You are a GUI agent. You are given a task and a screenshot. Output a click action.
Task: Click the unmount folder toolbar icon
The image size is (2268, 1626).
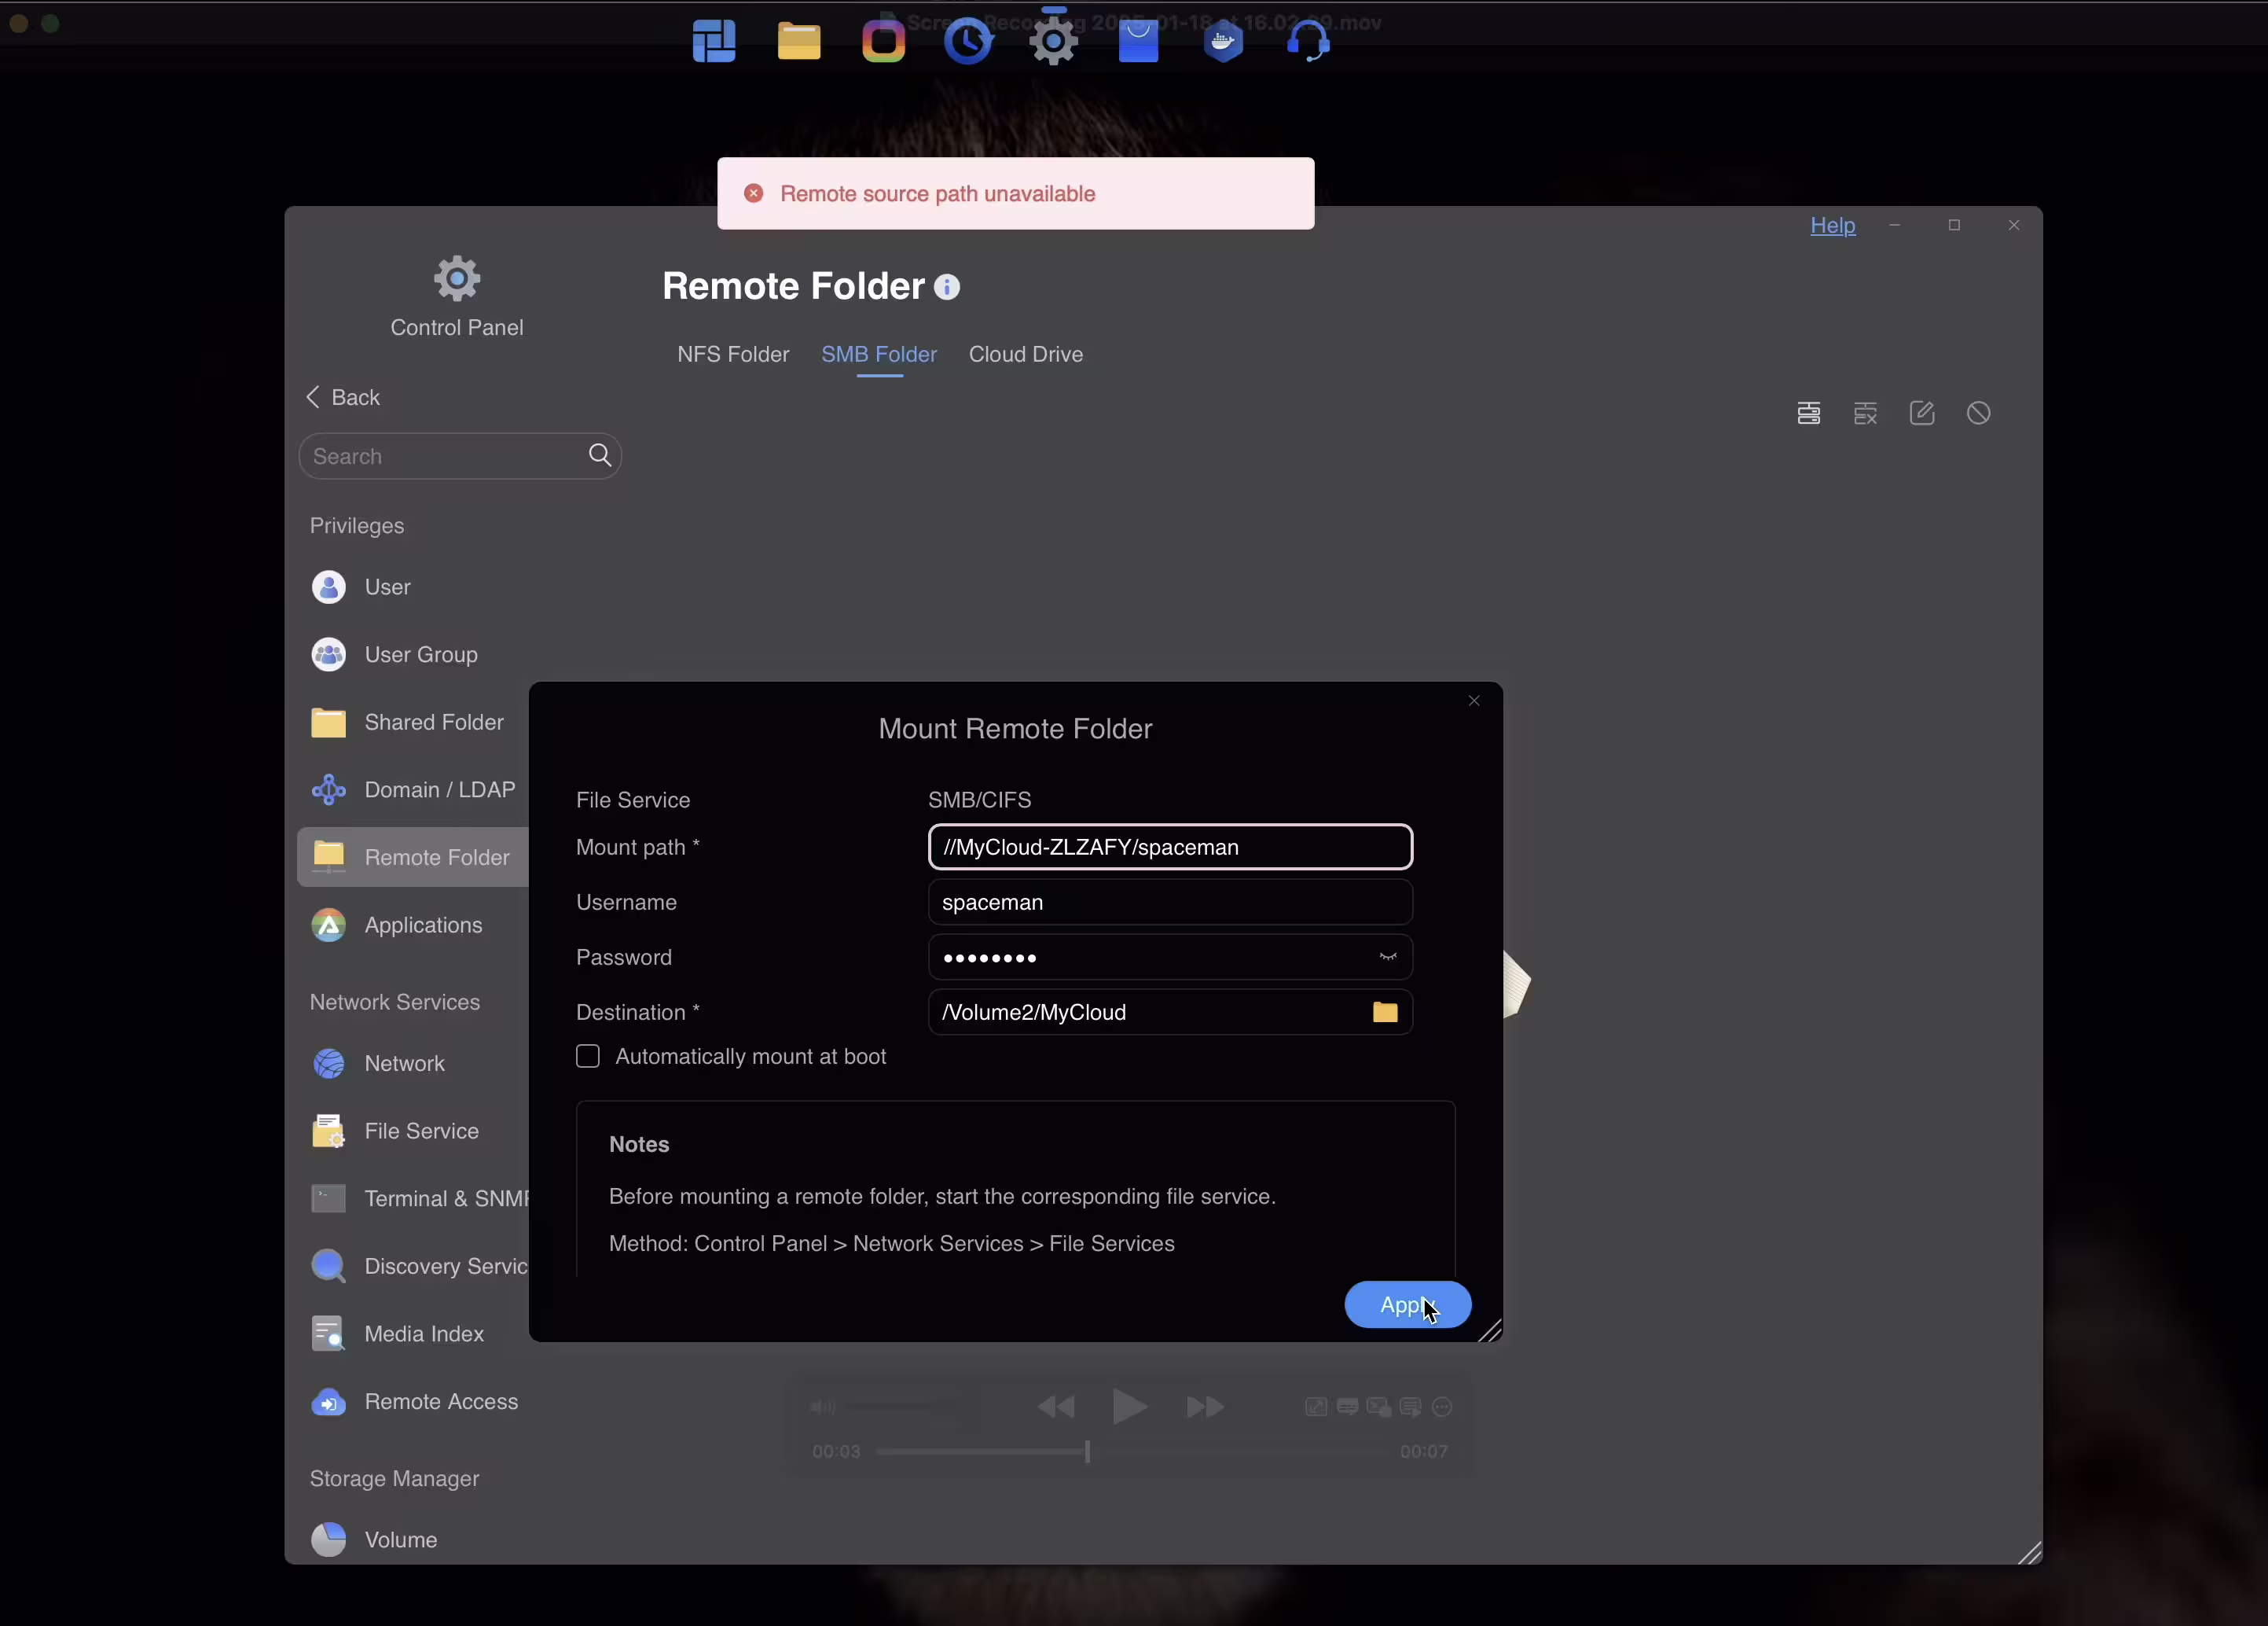click(x=1865, y=414)
